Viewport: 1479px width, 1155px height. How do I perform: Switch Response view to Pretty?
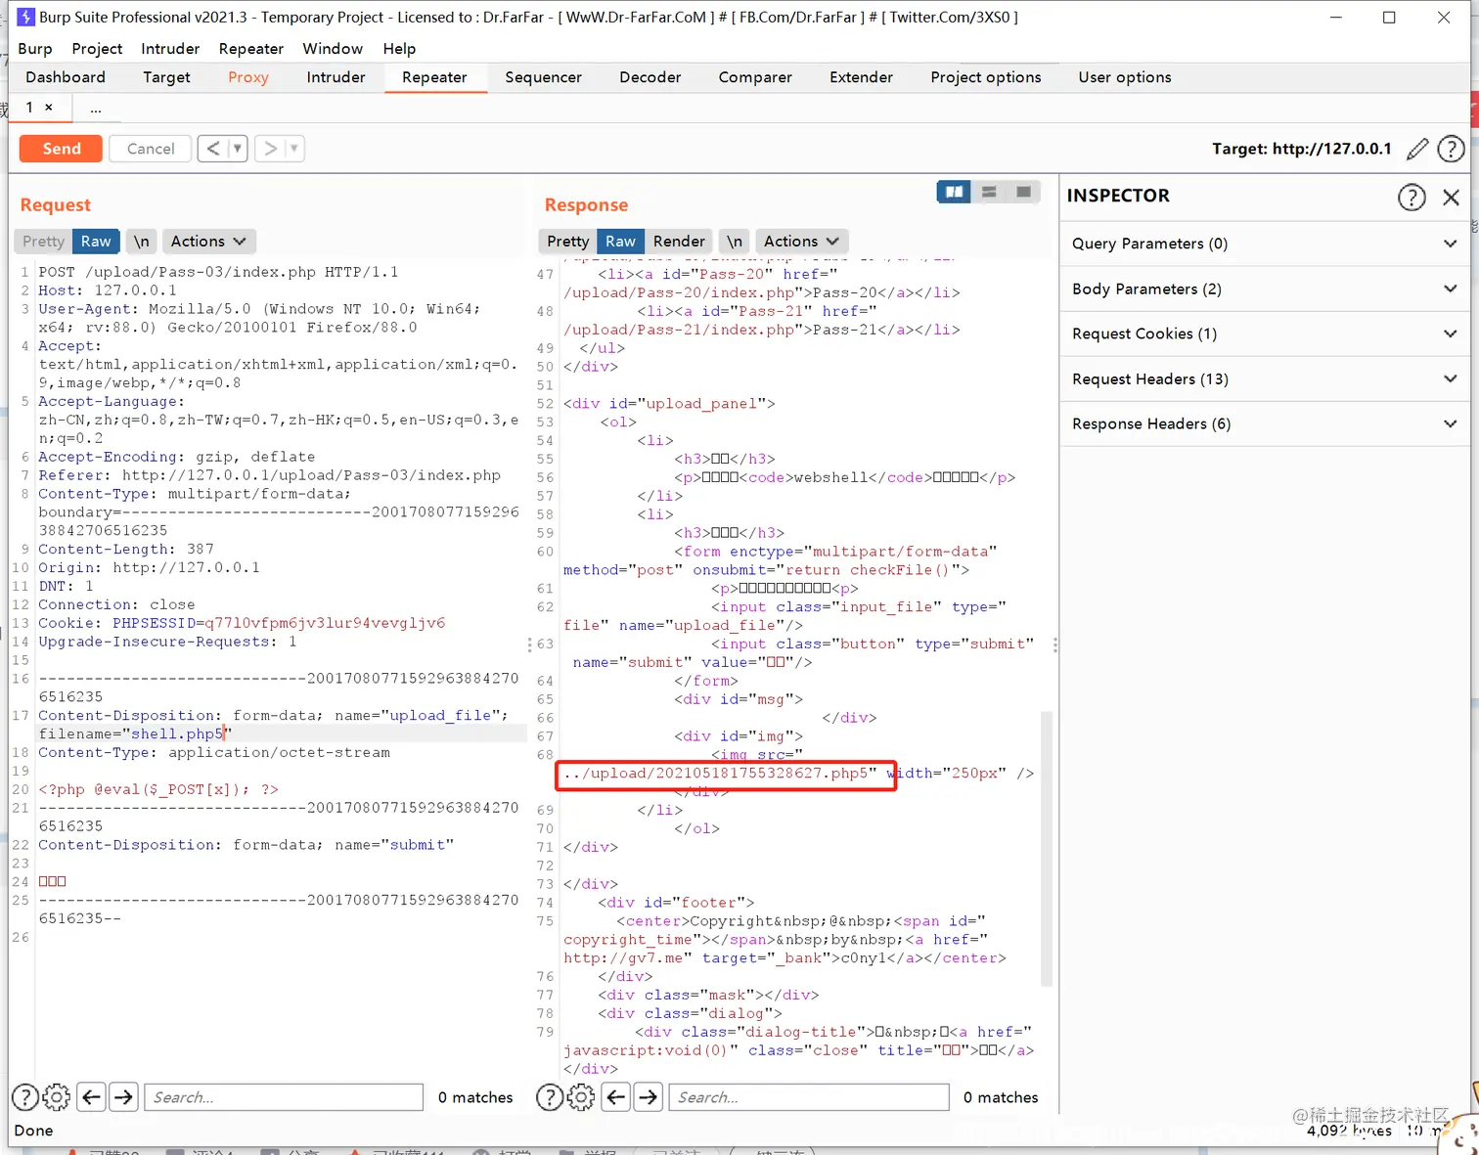[567, 242]
